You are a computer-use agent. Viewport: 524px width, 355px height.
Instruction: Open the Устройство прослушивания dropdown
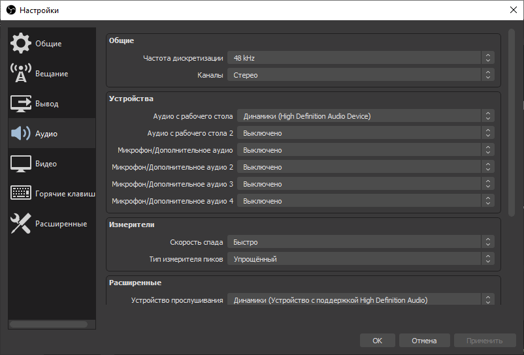(361, 300)
